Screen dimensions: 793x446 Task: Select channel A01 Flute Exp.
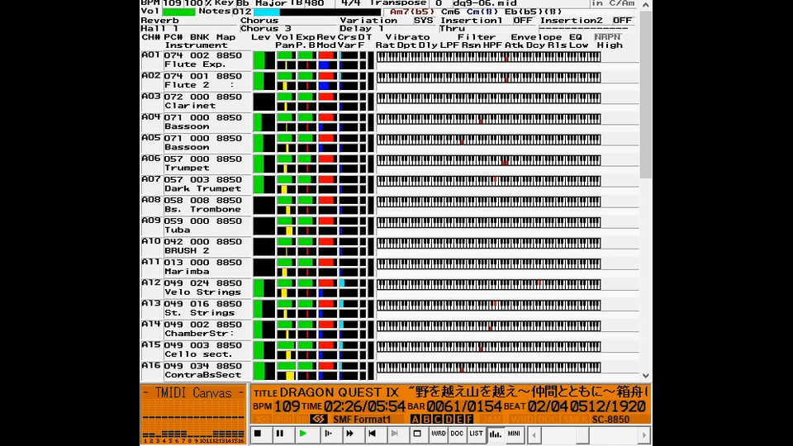197,60
